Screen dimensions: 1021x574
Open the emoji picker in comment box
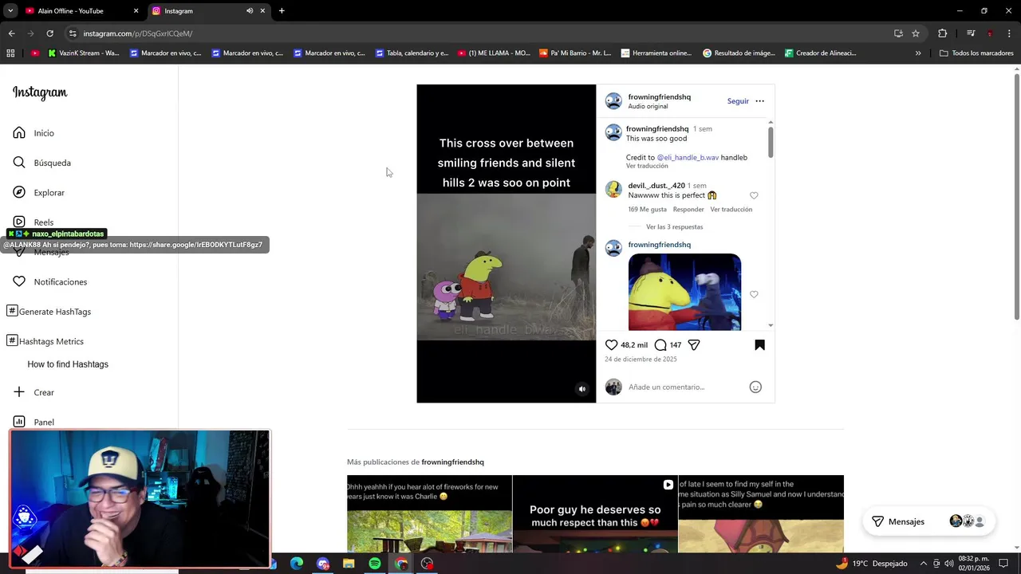pyautogui.click(x=755, y=387)
